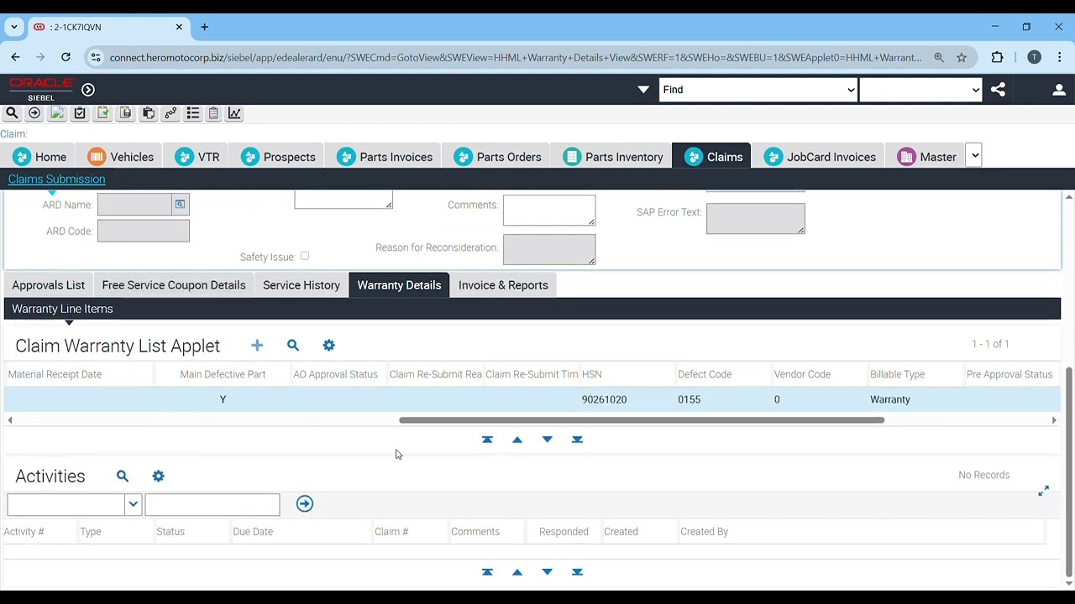Viewport: 1075px width, 604px height.
Task: Click the page vertical scrollbar
Action: click(x=1068, y=472)
